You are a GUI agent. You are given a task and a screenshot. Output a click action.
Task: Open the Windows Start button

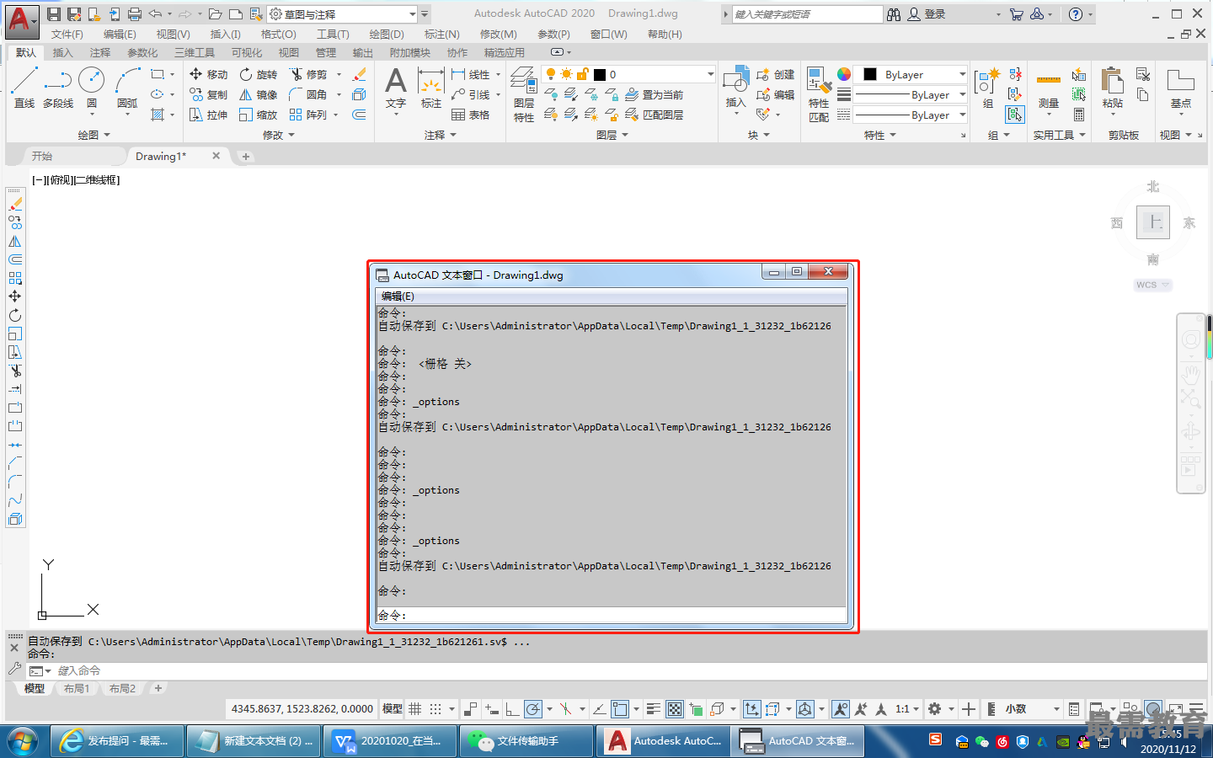click(23, 742)
